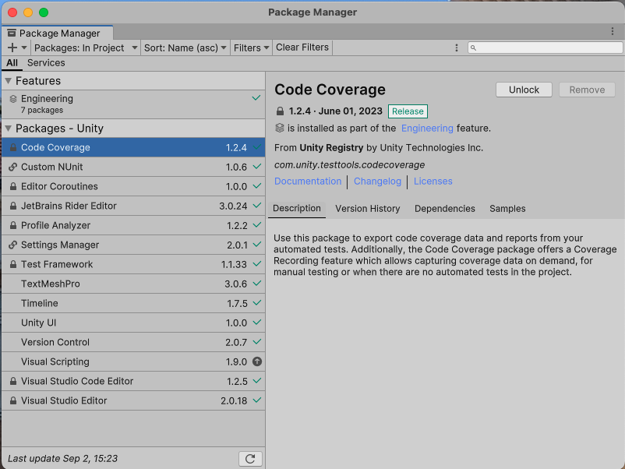The width and height of the screenshot is (625, 469).
Task: Click the link icon beside Custom NUnit
Action: 13,167
